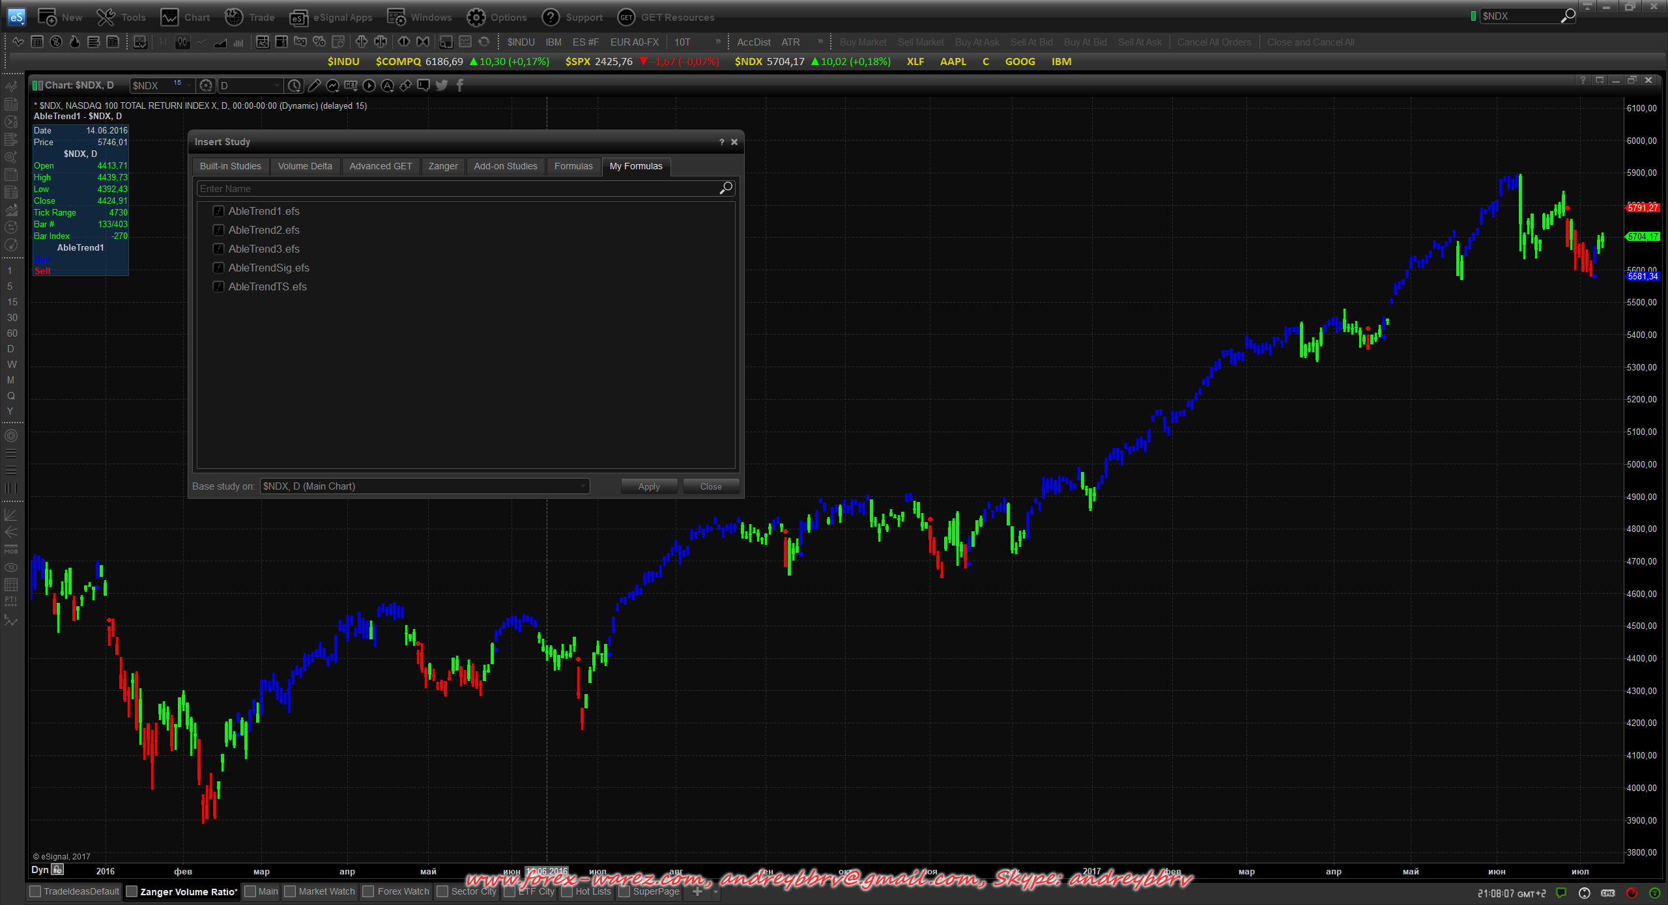The height and width of the screenshot is (905, 1668).
Task: Click the chart replay play icon
Action: coord(369,85)
